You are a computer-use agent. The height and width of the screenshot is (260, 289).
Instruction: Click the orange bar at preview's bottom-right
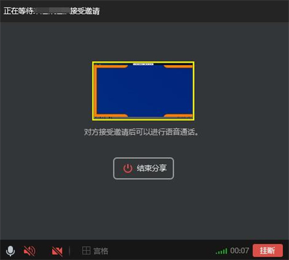178,116
